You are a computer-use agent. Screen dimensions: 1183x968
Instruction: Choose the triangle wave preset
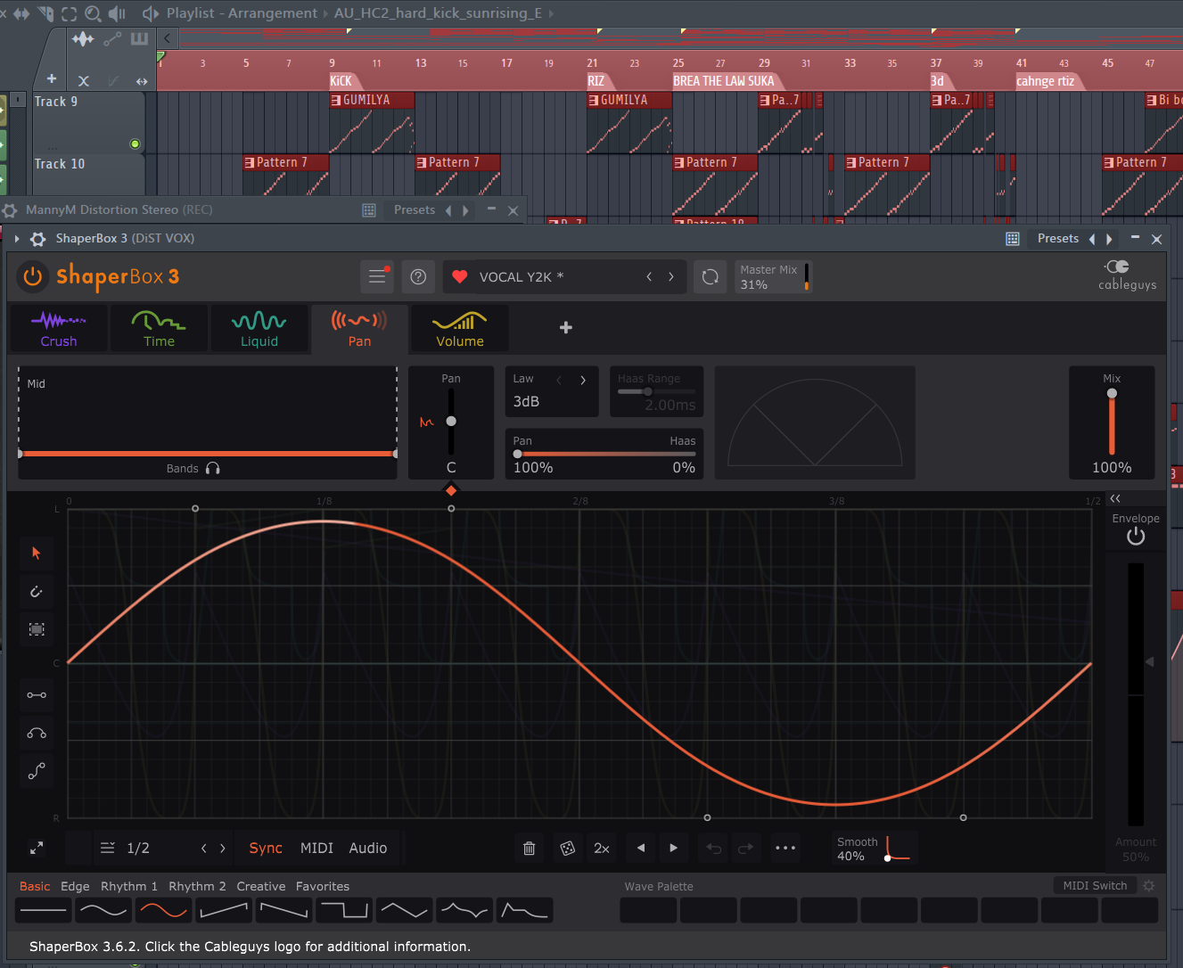(404, 910)
